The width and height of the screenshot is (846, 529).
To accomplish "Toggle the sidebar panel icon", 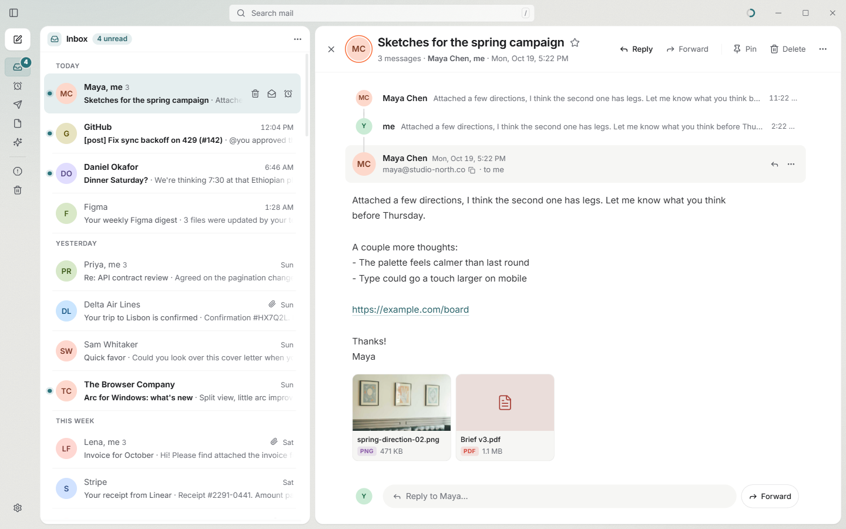I will 14,13.
